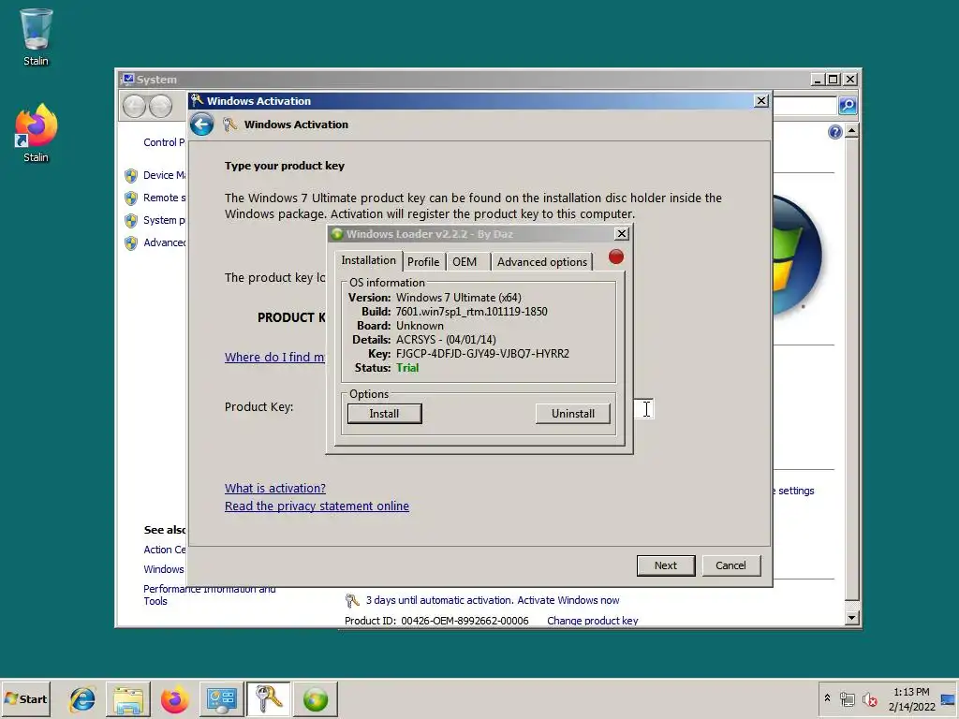Open the Advanced options tab
Screen dimensions: 959x719
pyautogui.click(x=542, y=262)
